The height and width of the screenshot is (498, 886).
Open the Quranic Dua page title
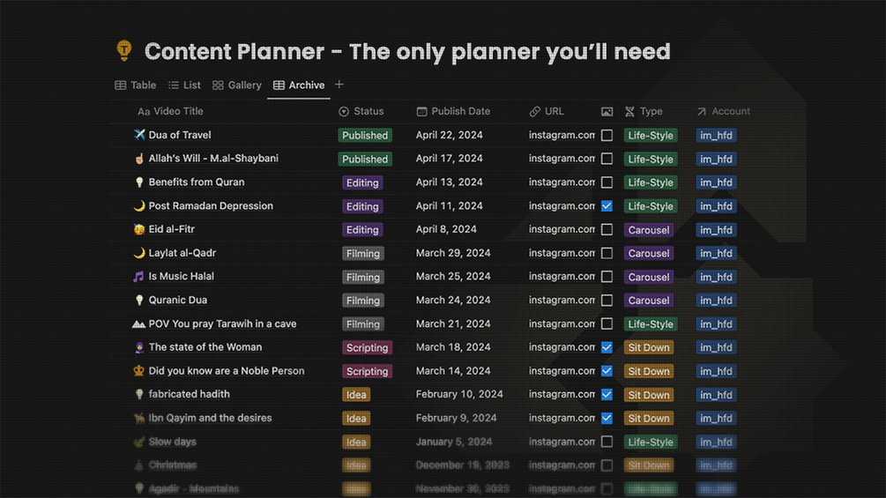178,301
